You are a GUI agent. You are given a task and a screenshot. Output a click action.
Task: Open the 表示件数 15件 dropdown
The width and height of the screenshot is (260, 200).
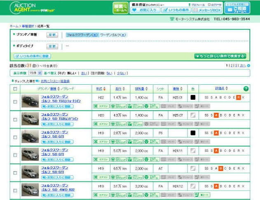point(35,73)
